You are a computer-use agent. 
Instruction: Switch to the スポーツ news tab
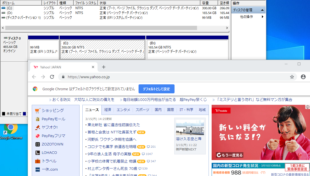142,110
